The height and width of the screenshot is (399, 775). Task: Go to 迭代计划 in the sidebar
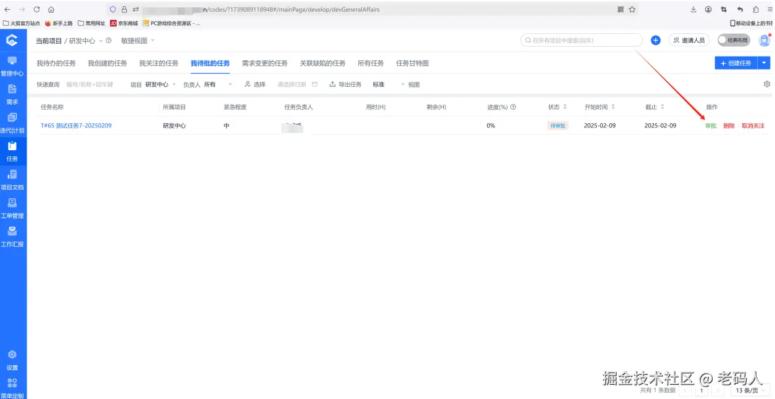point(12,123)
